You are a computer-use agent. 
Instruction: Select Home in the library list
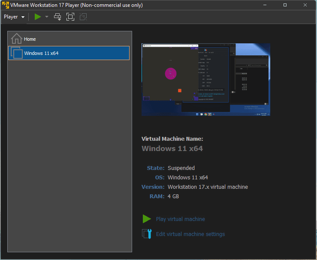69,39
